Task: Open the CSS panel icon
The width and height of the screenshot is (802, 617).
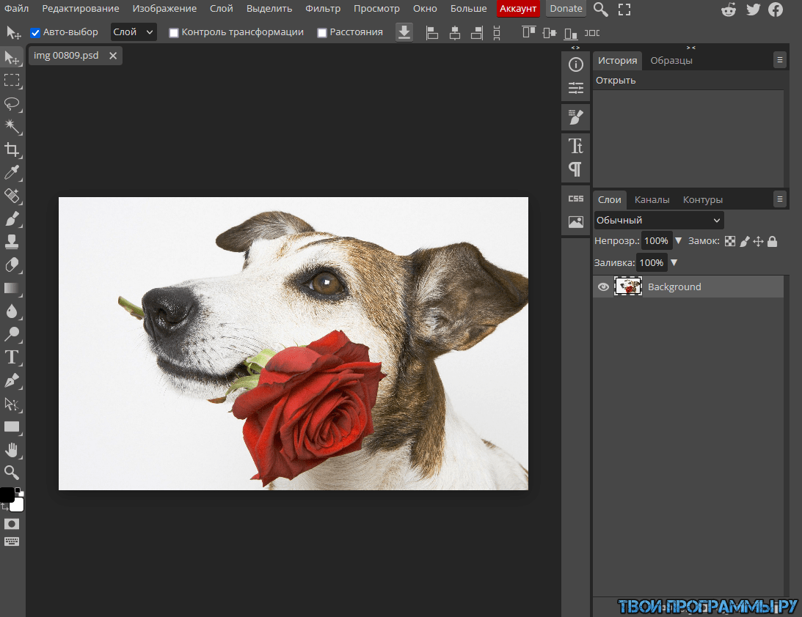Action: (x=576, y=199)
